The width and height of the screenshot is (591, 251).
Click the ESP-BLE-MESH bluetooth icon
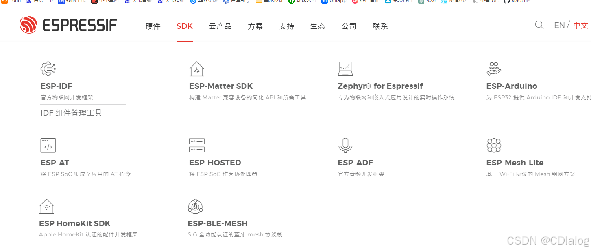point(195,206)
